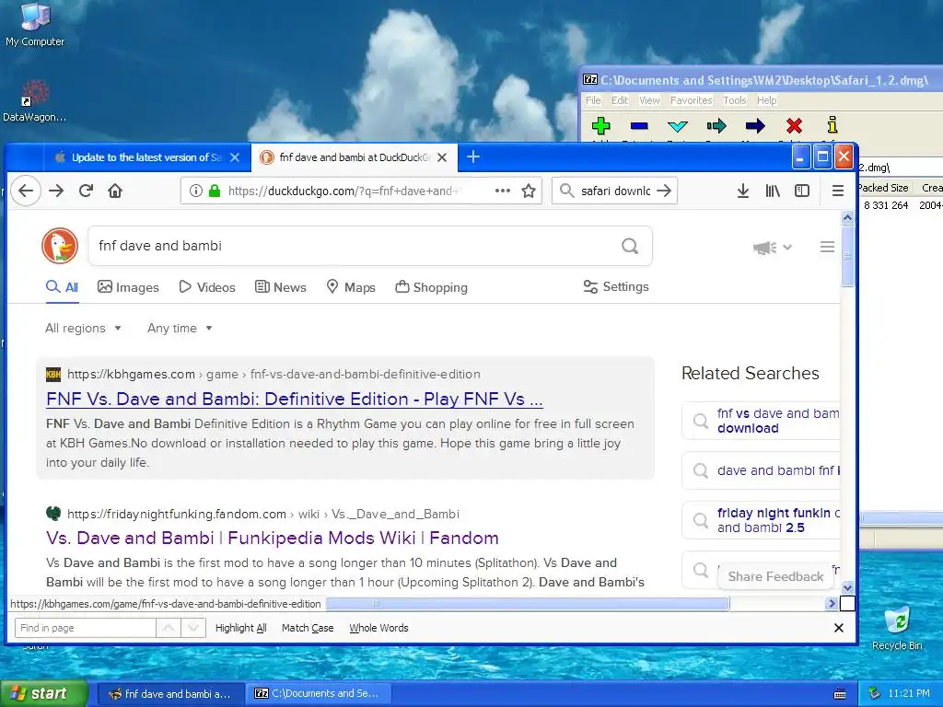
Task: Close the find in page bar
Action: [x=838, y=628]
